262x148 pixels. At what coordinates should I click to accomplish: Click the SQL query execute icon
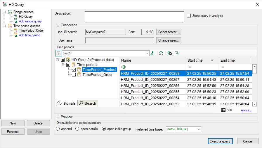coord(153,53)
